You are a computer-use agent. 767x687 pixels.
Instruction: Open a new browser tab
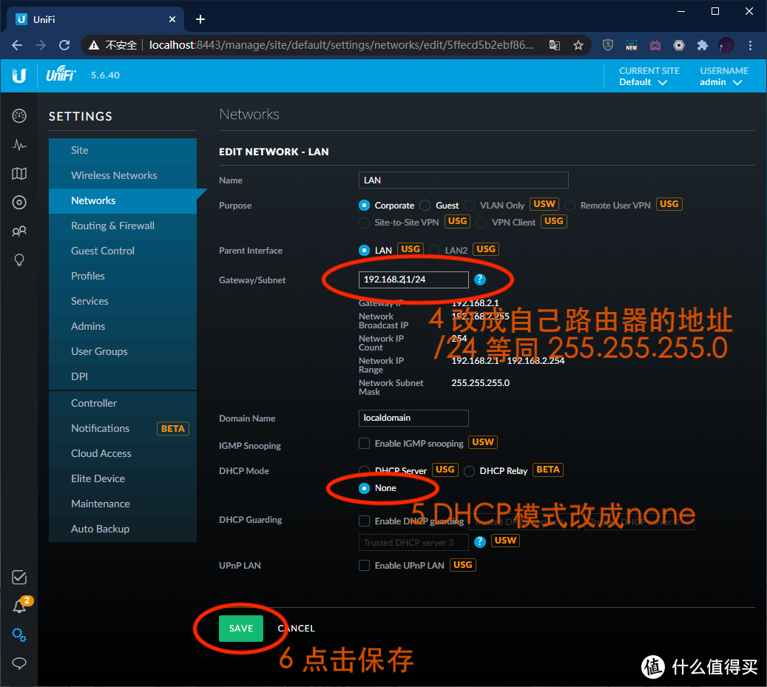pos(200,19)
